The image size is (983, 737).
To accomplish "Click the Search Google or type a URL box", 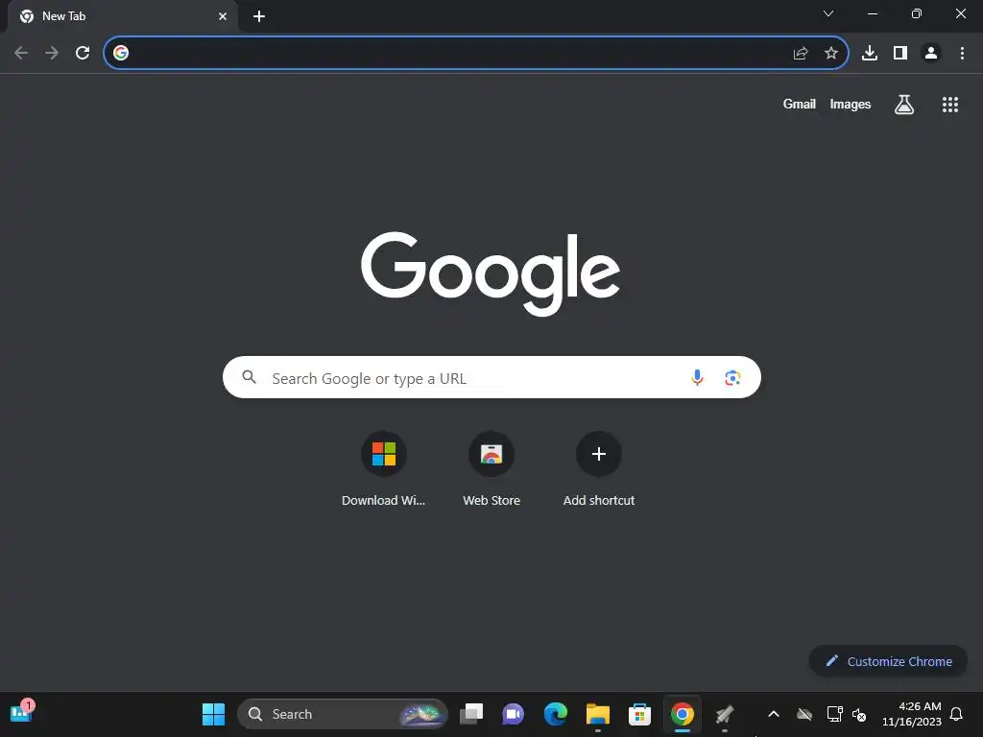I will (x=491, y=377).
